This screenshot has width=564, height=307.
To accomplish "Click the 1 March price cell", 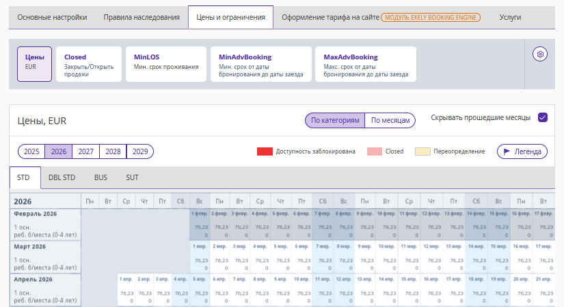I will (x=200, y=263).
